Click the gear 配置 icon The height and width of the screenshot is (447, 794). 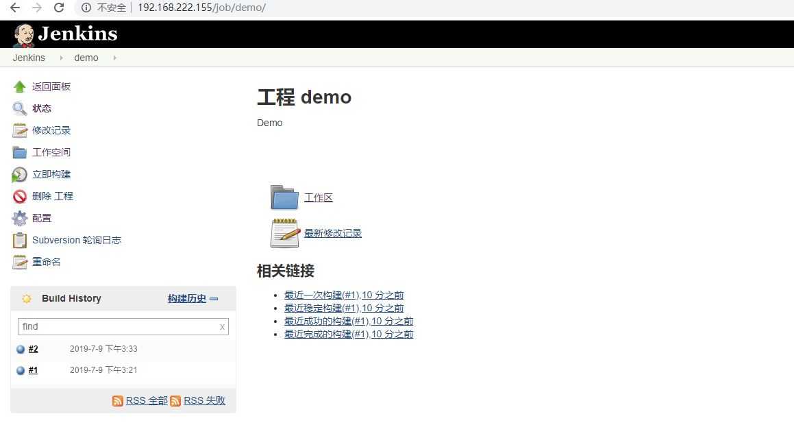tap(19, 218)
